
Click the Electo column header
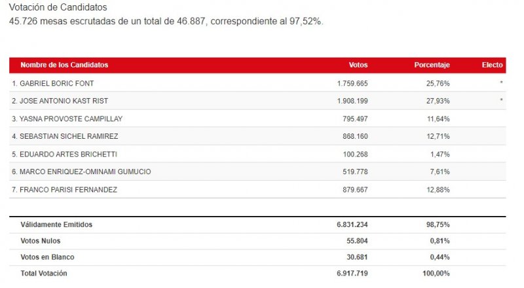[x=492, y=65]
